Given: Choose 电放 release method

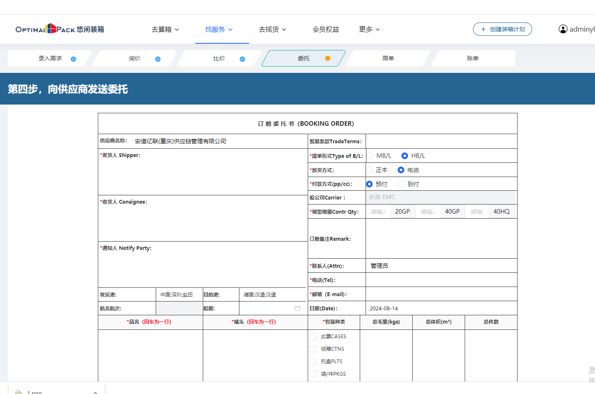Looking at the screenshot, I should point(401,170).
